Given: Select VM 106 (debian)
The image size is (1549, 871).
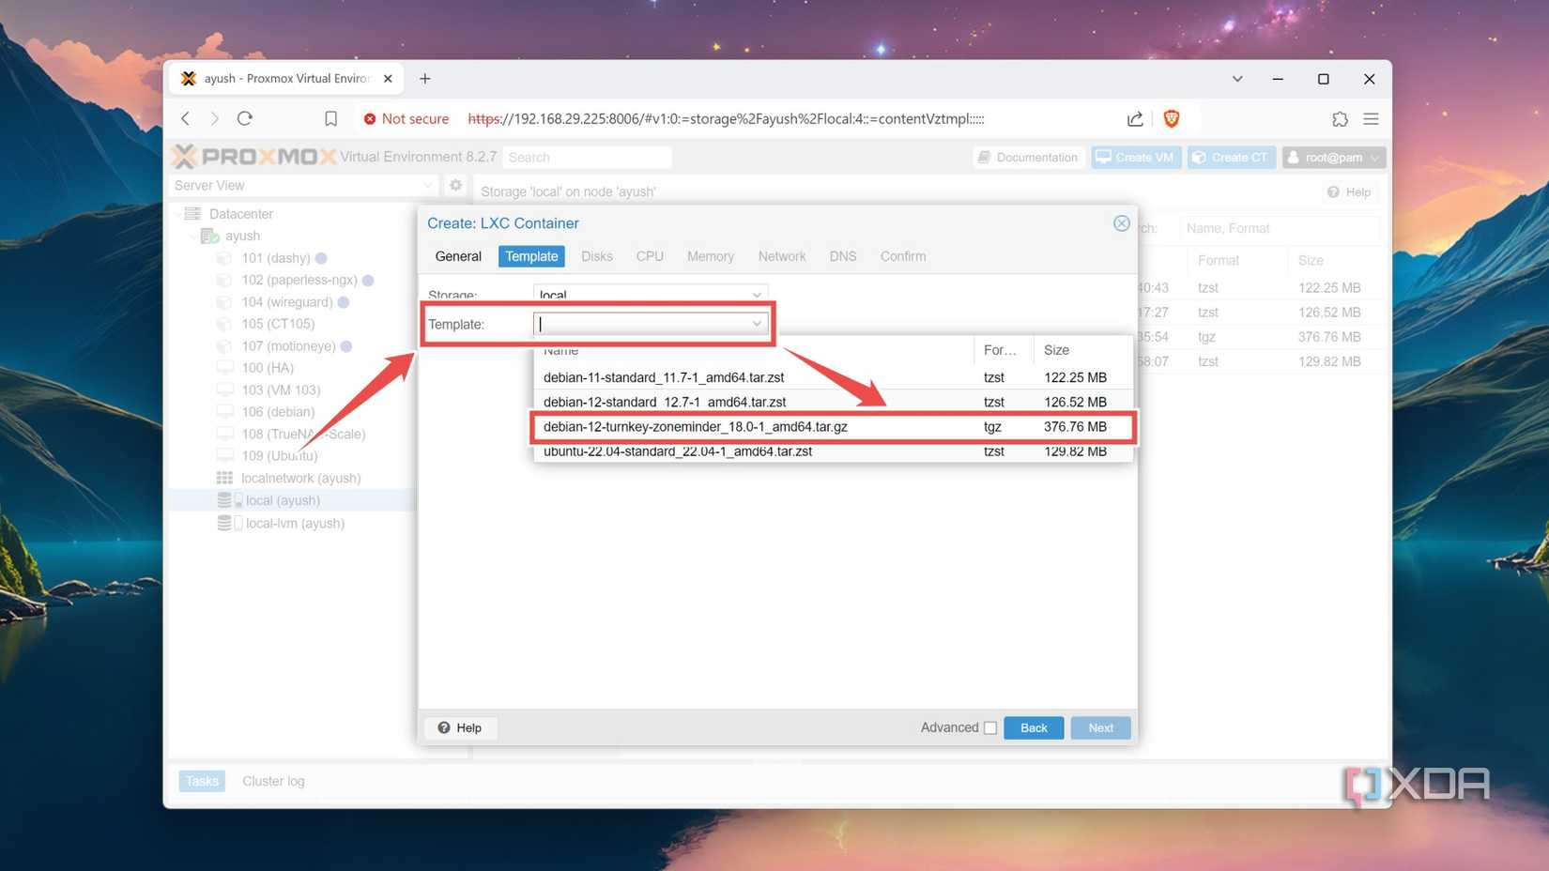Looking at the screenshot, I should point(277,412).
